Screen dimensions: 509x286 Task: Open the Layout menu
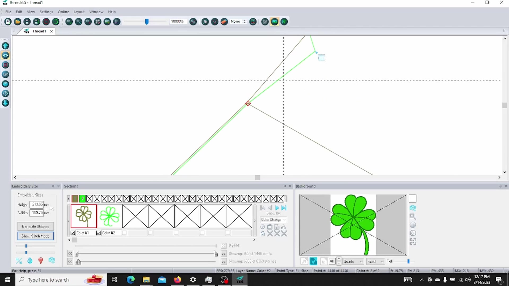point(79,12)
